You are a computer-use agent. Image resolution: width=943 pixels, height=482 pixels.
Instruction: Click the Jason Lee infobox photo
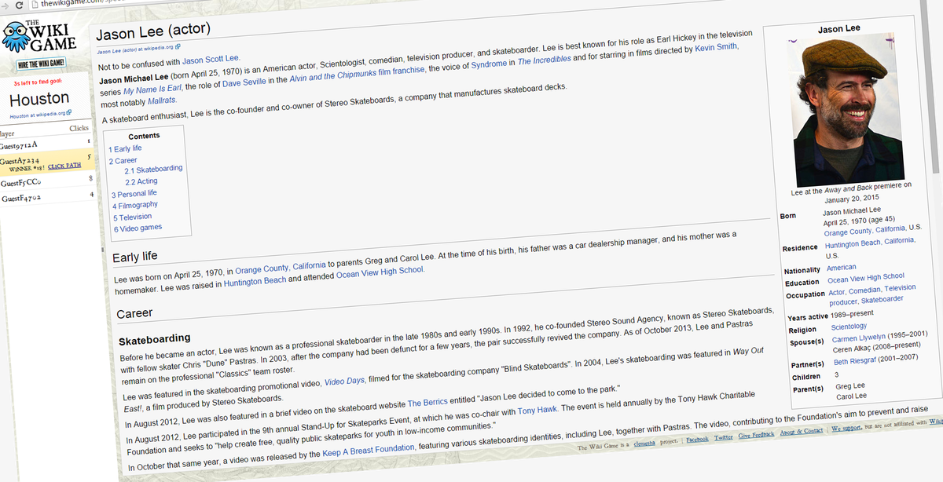coord(846,110)
